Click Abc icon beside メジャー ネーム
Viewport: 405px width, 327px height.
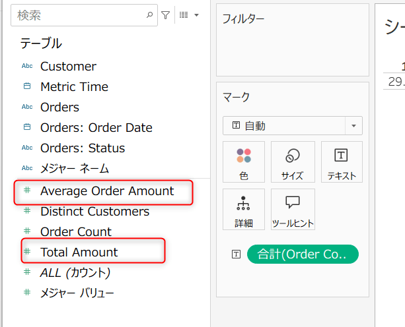coord(27,168)
